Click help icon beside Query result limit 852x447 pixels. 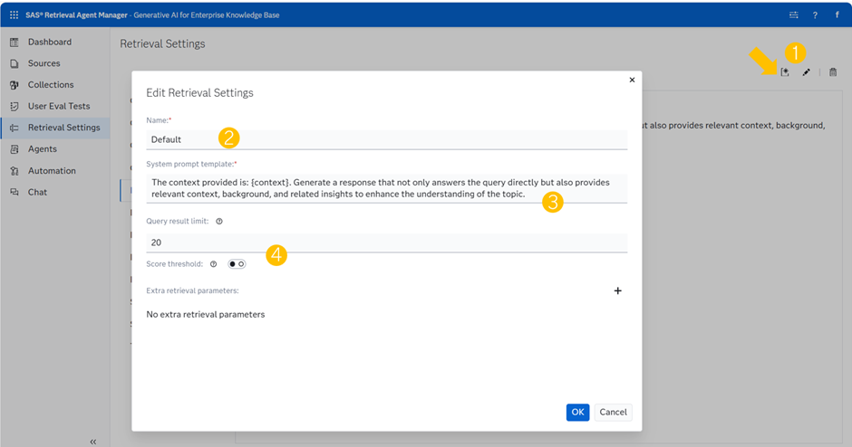pyautogui.click(x=219, y=221)
